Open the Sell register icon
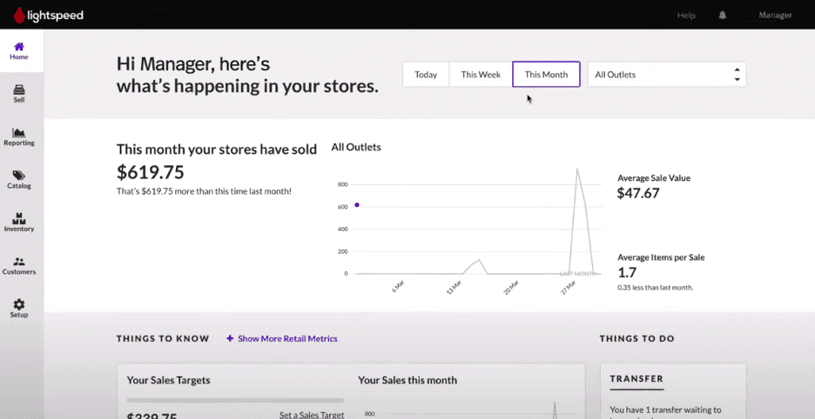The width and height of the screenshot is (815, 419). coord(19,90)
